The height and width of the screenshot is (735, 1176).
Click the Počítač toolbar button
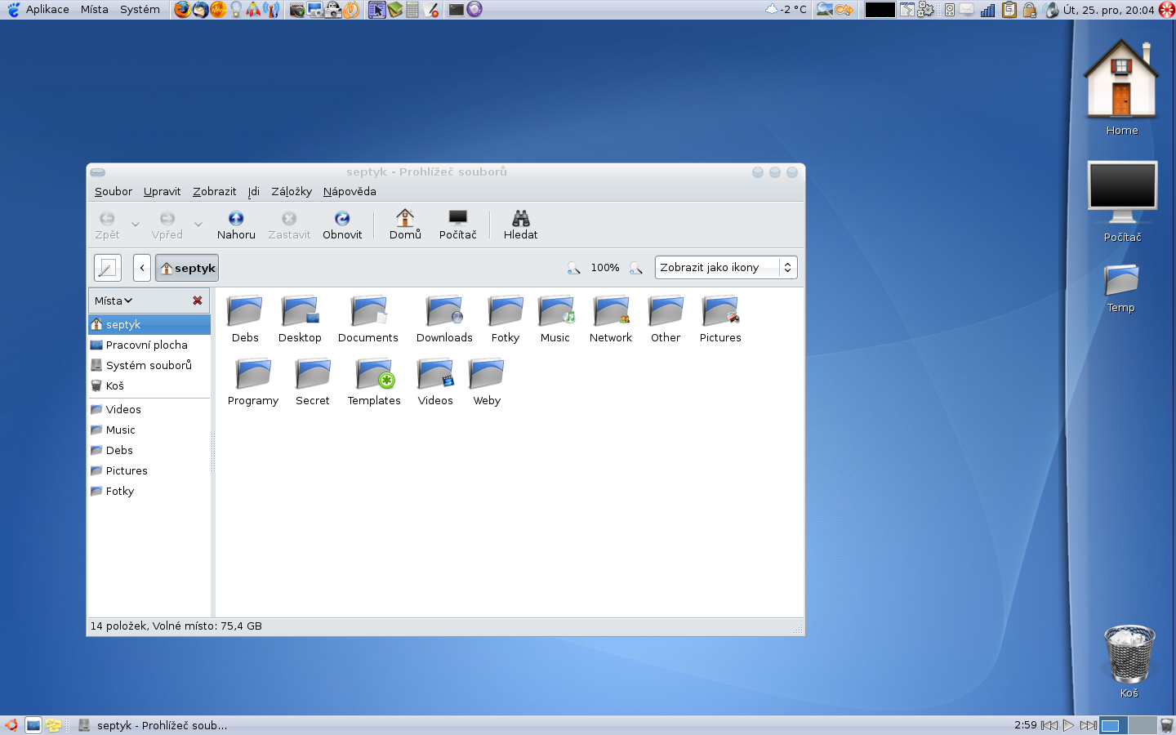click(x=457, y=225)
